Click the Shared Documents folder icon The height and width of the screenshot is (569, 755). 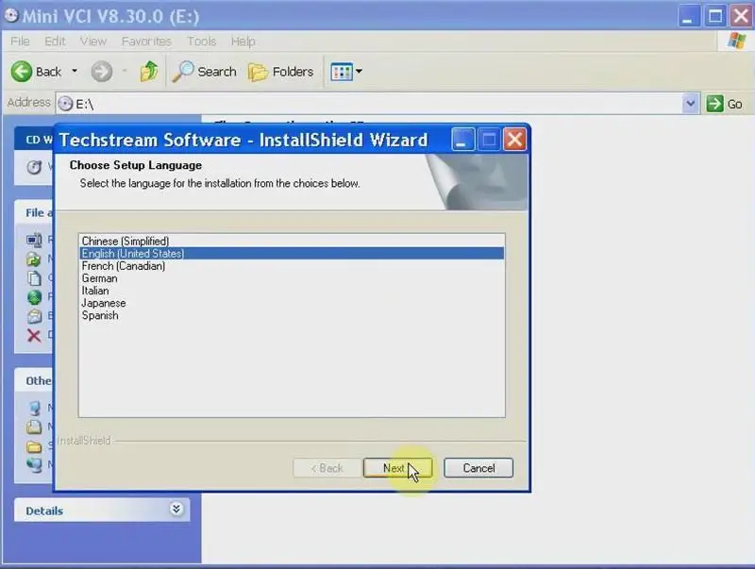34,447
